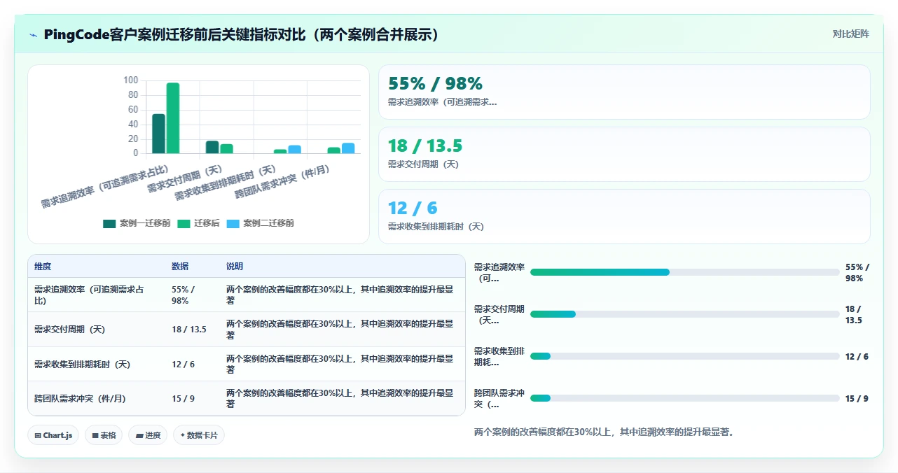Click the Chart.js tag chip

53,435
